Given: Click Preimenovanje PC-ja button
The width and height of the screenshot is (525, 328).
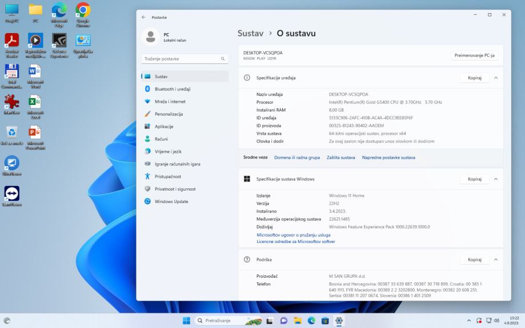Looking at the screenshot, I should tap(474, 55).
